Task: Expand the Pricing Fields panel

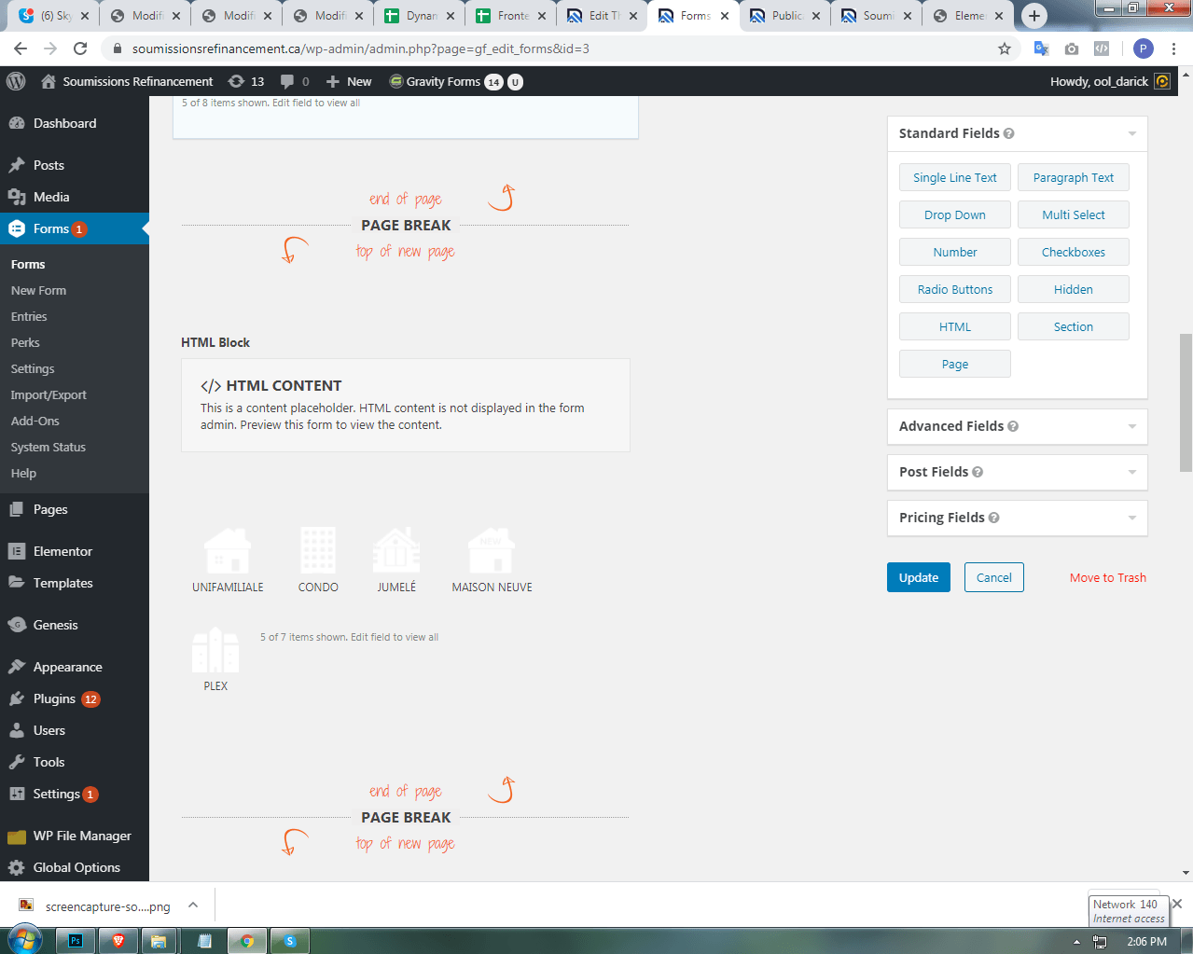Action: click(x=1131, y=518)
